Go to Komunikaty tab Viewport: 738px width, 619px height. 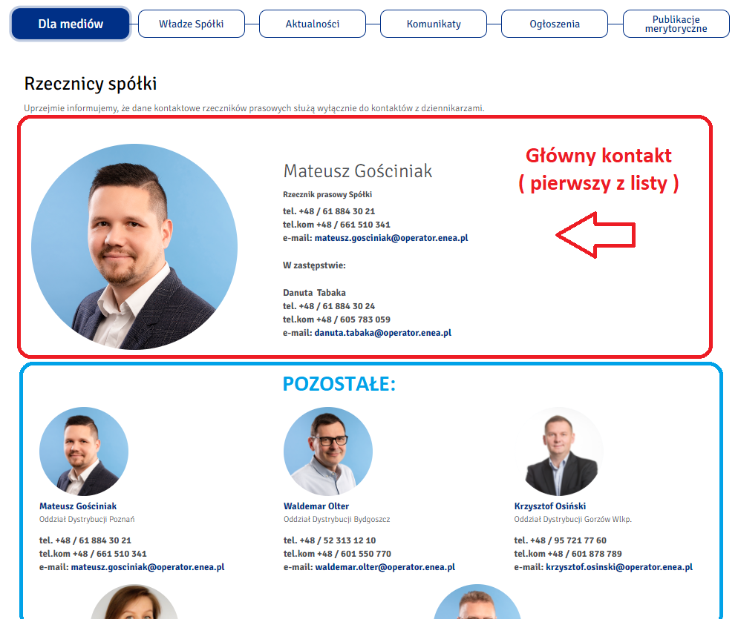[x=434, y=24]
